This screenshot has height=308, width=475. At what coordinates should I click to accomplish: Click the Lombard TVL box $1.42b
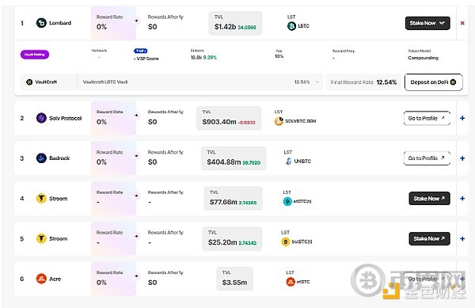coord(235,23)
